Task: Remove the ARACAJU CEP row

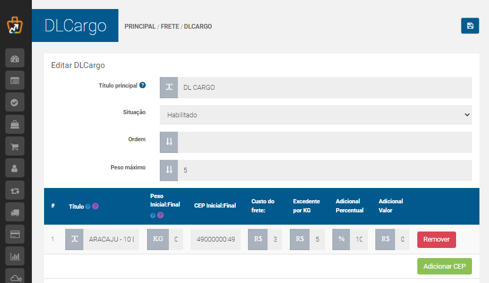Action: click(x=436, y=239)
